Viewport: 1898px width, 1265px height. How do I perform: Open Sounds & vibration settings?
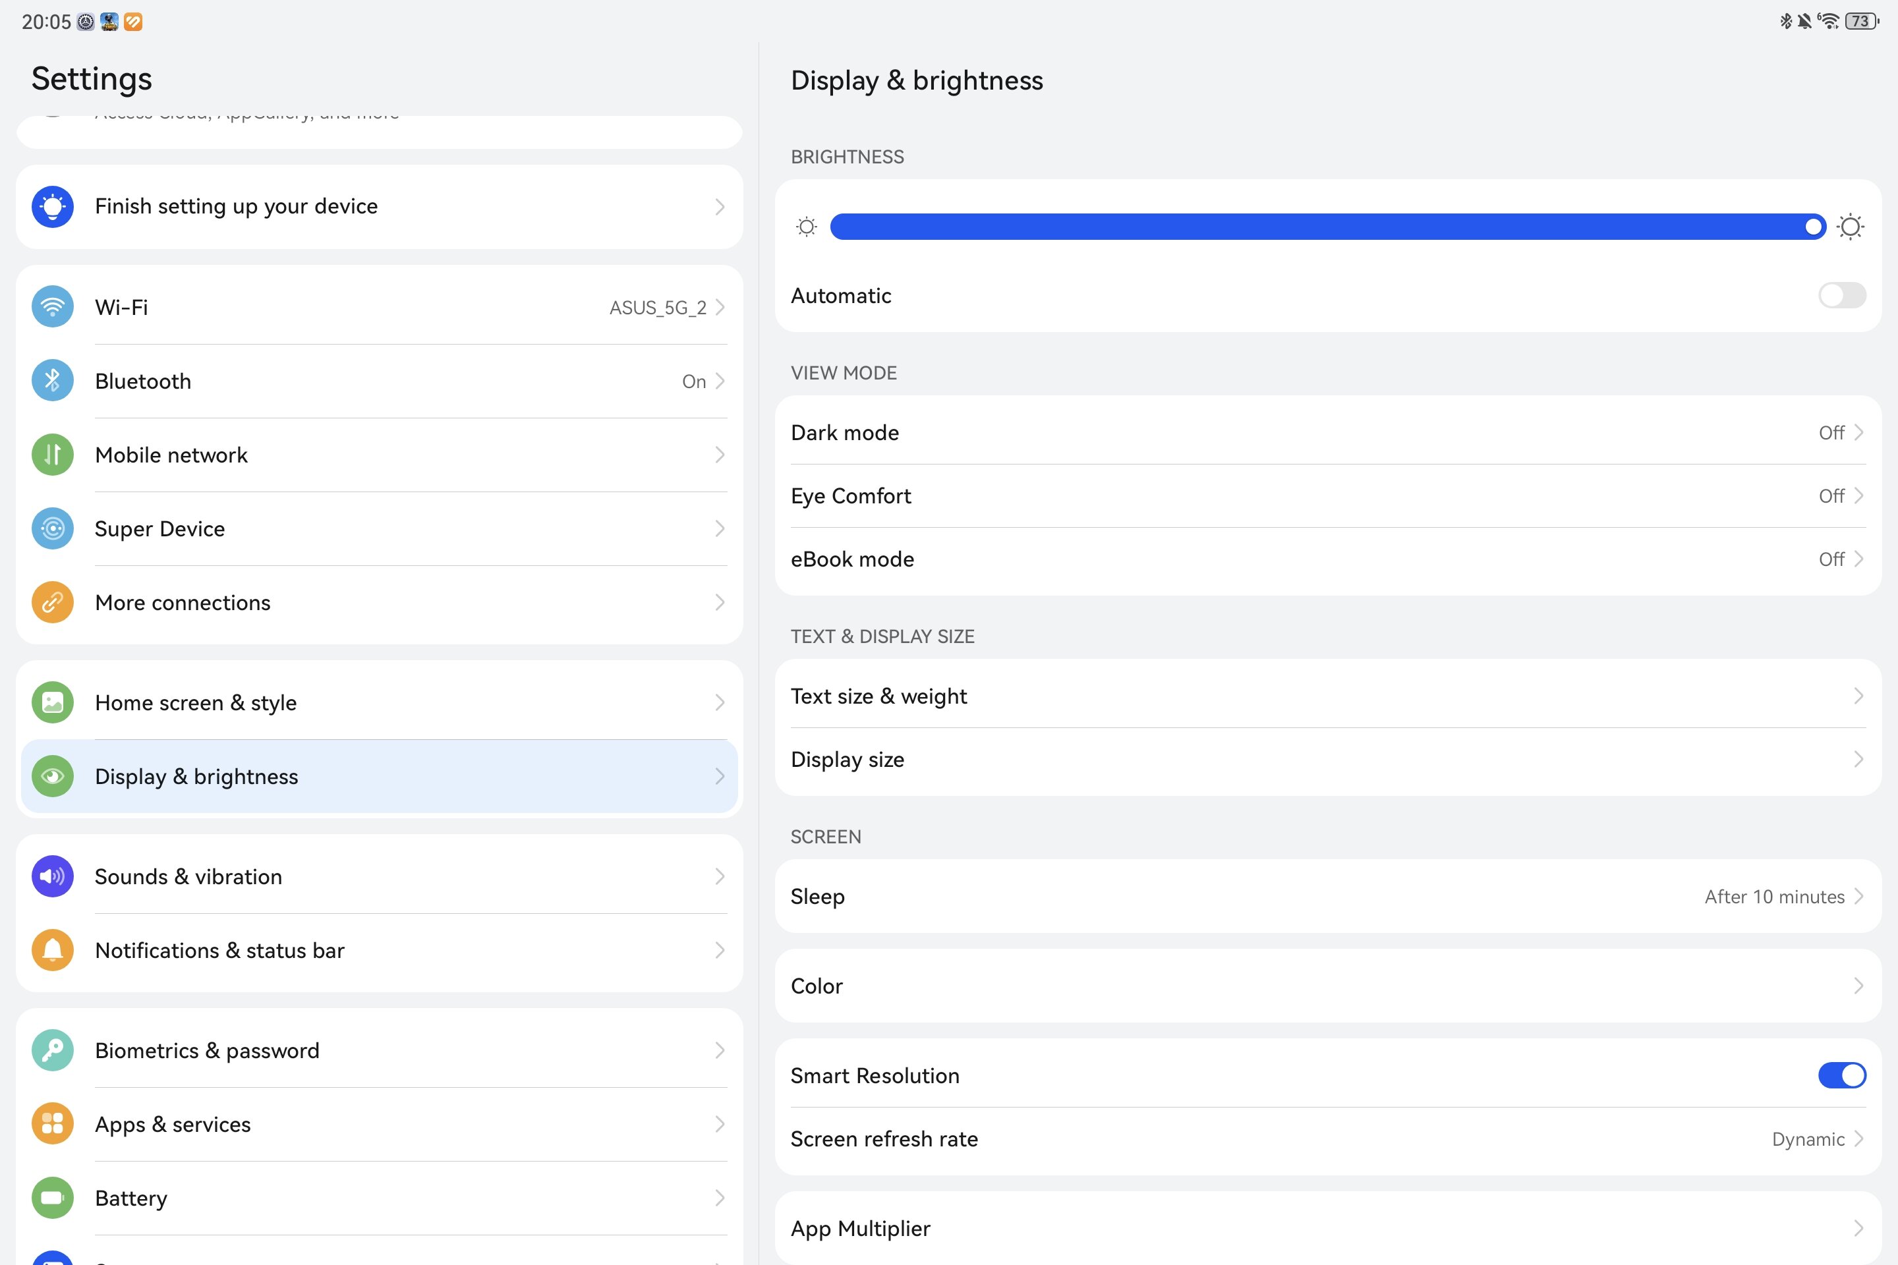[380, 876]
